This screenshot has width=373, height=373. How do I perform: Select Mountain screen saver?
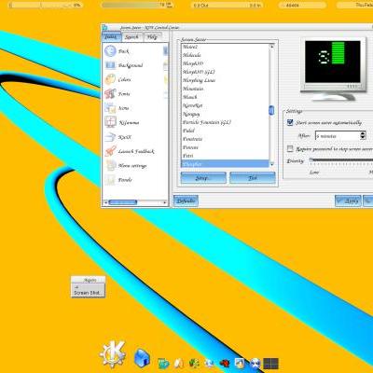pyautogui.click(x=225, y=89)
